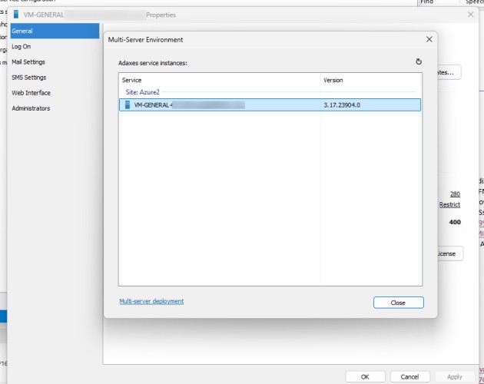Viewport: 484px width, 384px height.
Task: Close the Properties window using its X
Action: 470,15
